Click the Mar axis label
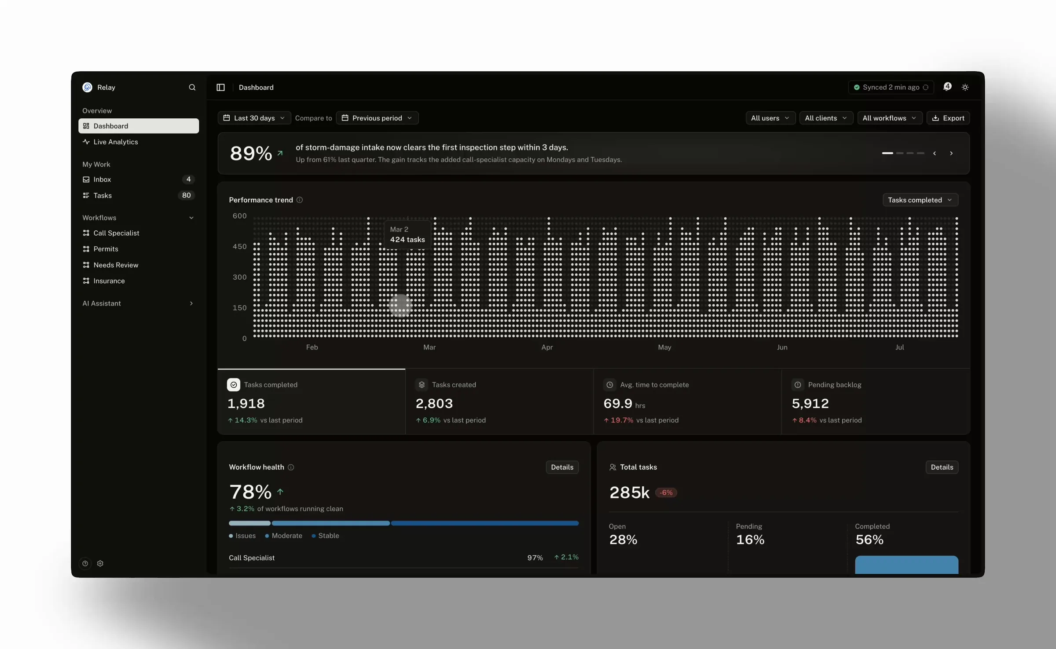1056x649 pixels. click(x=429, y=347)
